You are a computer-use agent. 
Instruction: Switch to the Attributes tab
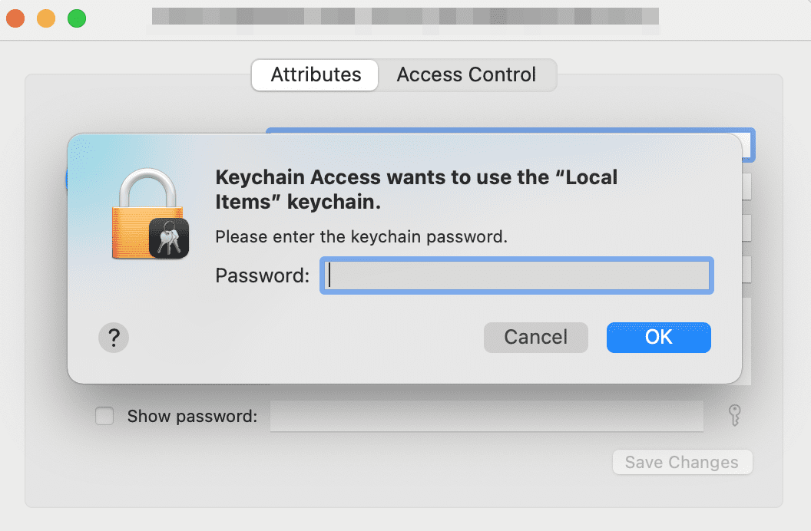(x=316, y=75)
